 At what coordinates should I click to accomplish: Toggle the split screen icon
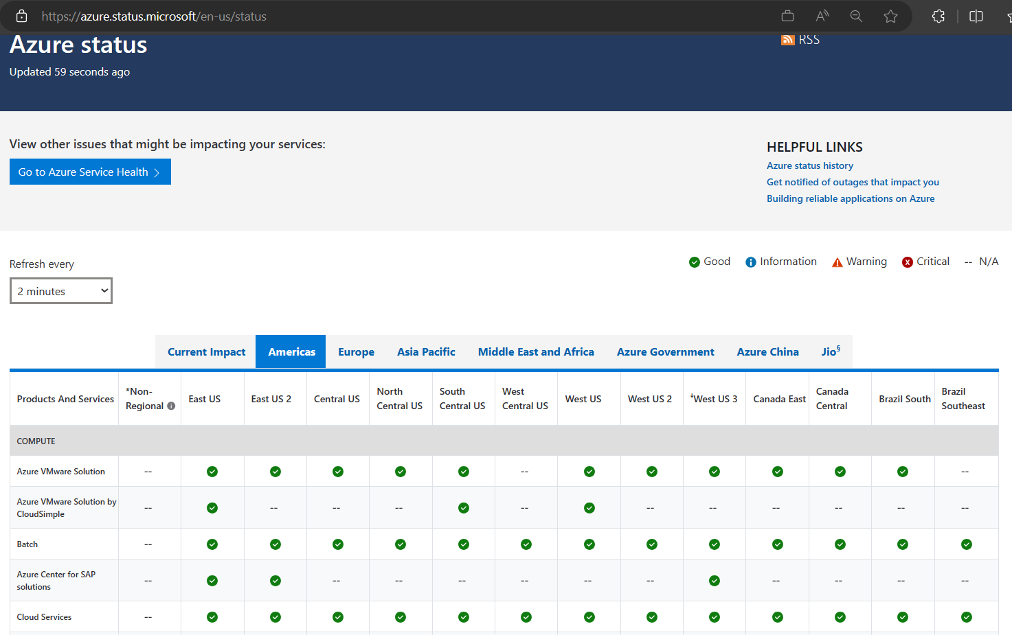coord(976,16)
